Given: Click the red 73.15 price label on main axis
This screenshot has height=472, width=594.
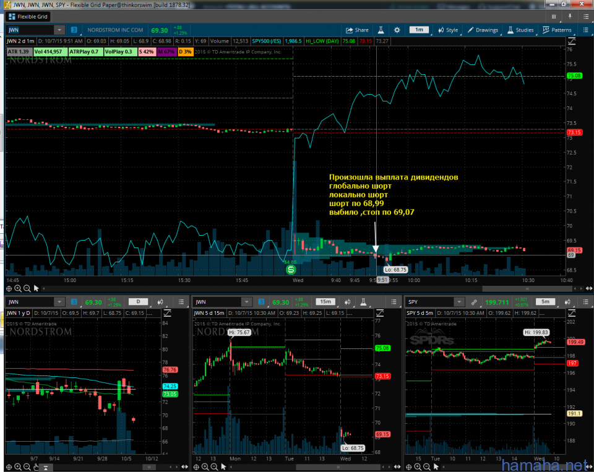Looking at the screenshot, I should [x=574, y=132].
